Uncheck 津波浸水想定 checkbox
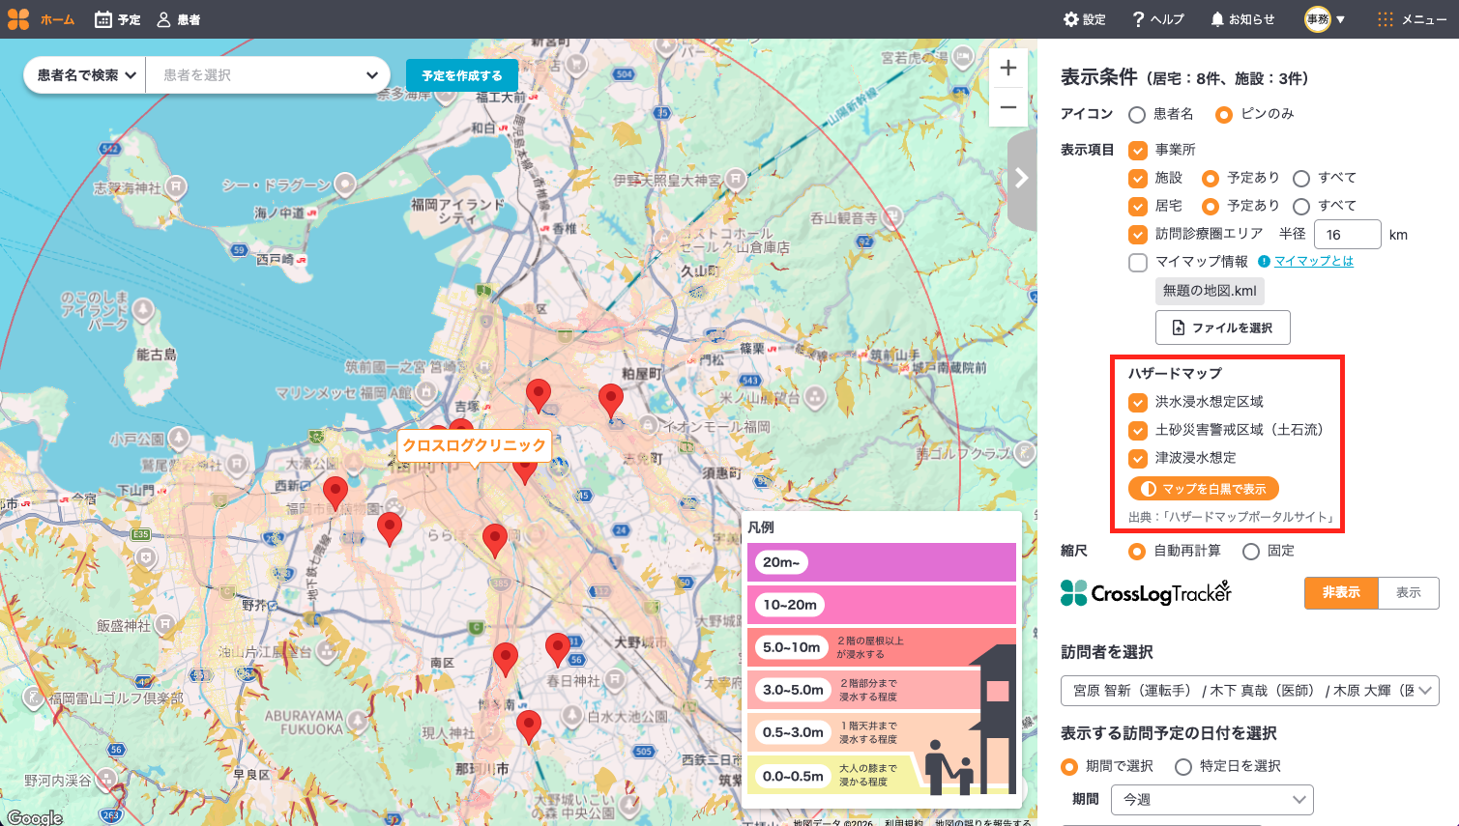 (1138, 459)
